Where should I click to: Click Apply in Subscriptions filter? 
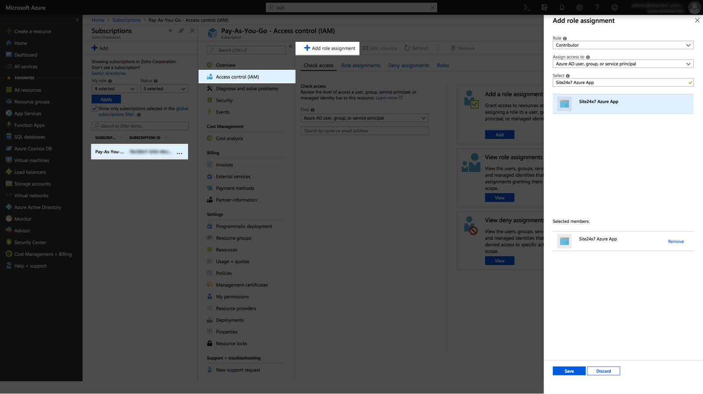(x=106, y=99)
